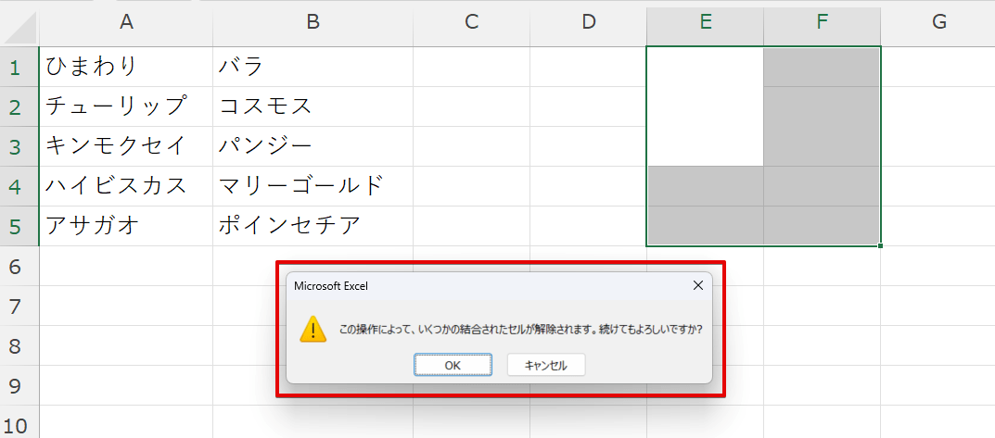Click OK in the Microsoft Excel dialog
This screenshot has width=995, height=438.
pyautogui.click(x=453, y=365)
